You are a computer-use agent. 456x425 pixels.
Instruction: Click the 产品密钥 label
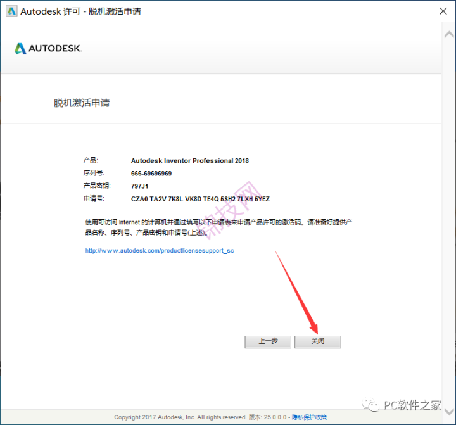click(x=97, y=186)
